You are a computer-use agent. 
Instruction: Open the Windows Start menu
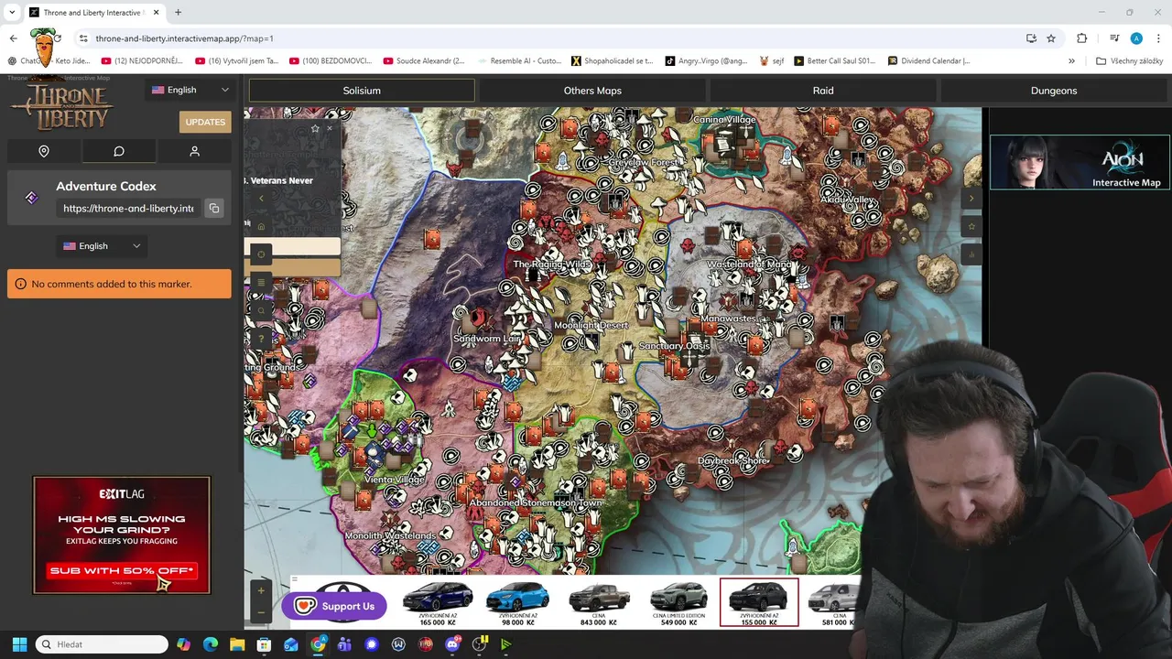coord(19,644)
